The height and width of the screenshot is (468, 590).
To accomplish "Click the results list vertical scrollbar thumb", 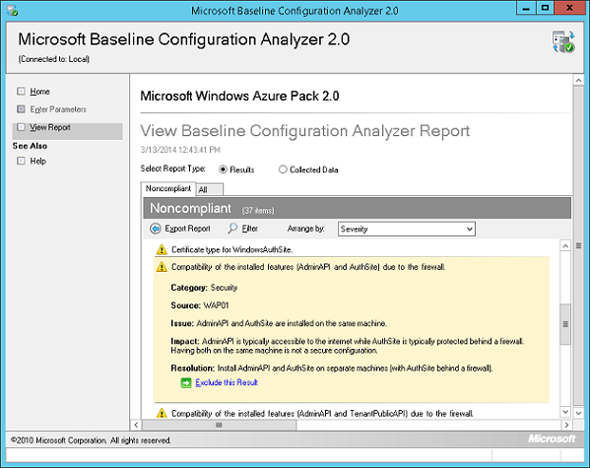I will pyautogui.click(x=565, y=324).
